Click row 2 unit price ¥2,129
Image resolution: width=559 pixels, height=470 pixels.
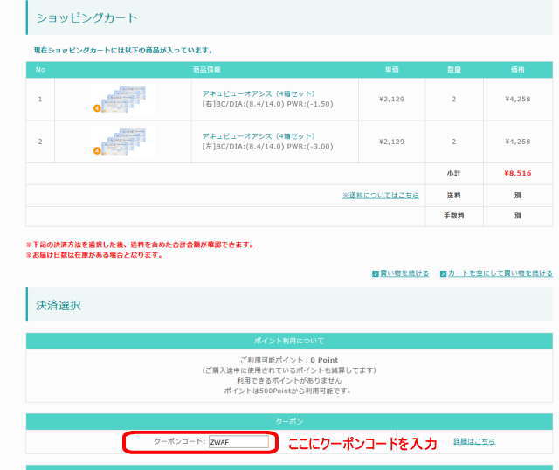pos(391,142)
